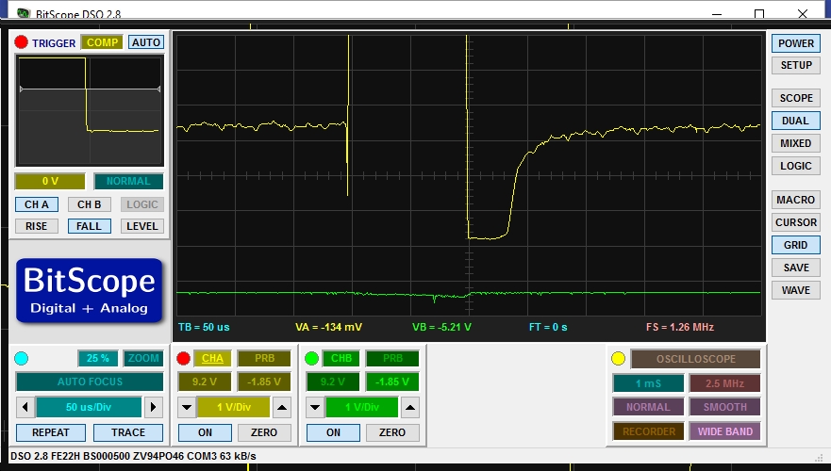Open the SETUP dialog
Image resolution: width=831 pixels, height=471 pixels.
pos(796,65)
